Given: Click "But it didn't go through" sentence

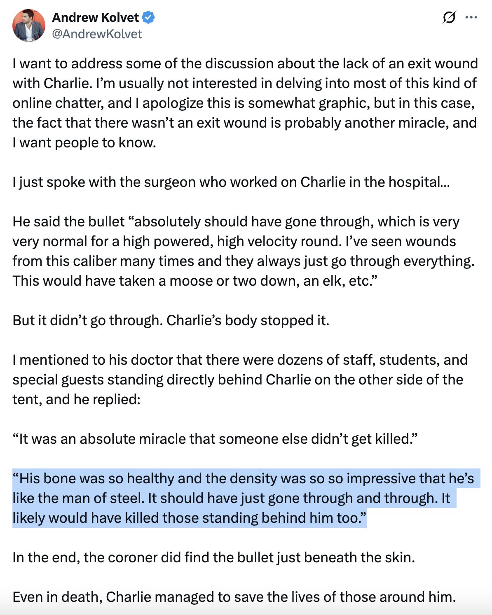Looking at the screenshot, I should click(x=171, y=320).
